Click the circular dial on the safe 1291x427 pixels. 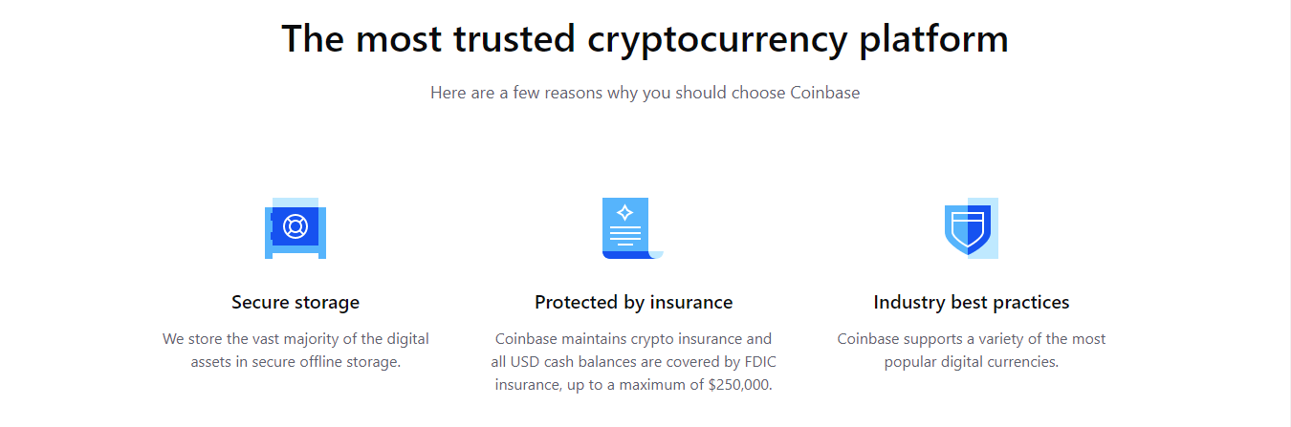[x=295, y=226]
